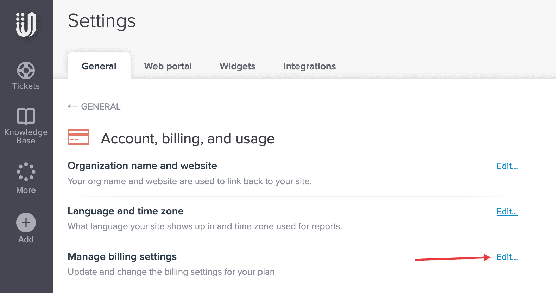
Task: Click the UserVoice logo in the sidebar
Action: (x=26, y=24)
